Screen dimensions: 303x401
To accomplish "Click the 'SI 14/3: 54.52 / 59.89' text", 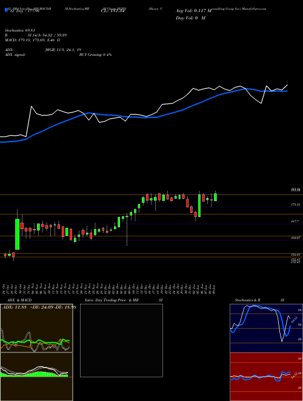I will click(x=47, y=35).
